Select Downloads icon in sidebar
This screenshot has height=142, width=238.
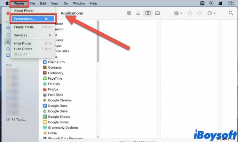(8, 49)
